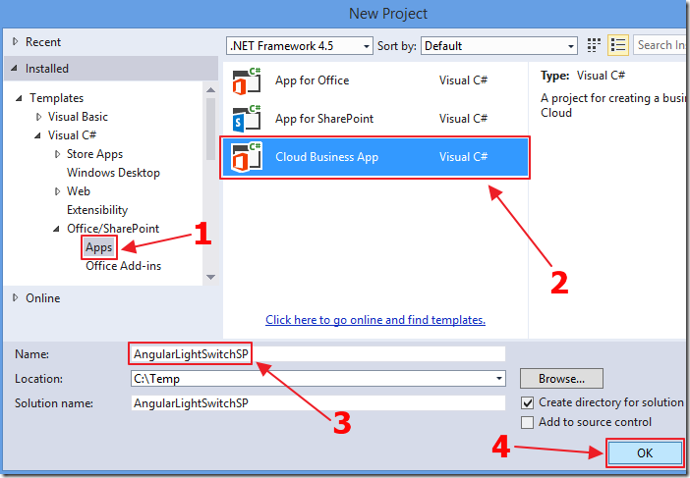The width and height of the screenshot is (690, 478).
Task: Open the .NET Framework 4.5 dropdown
Action: click(x=300, y=46)
